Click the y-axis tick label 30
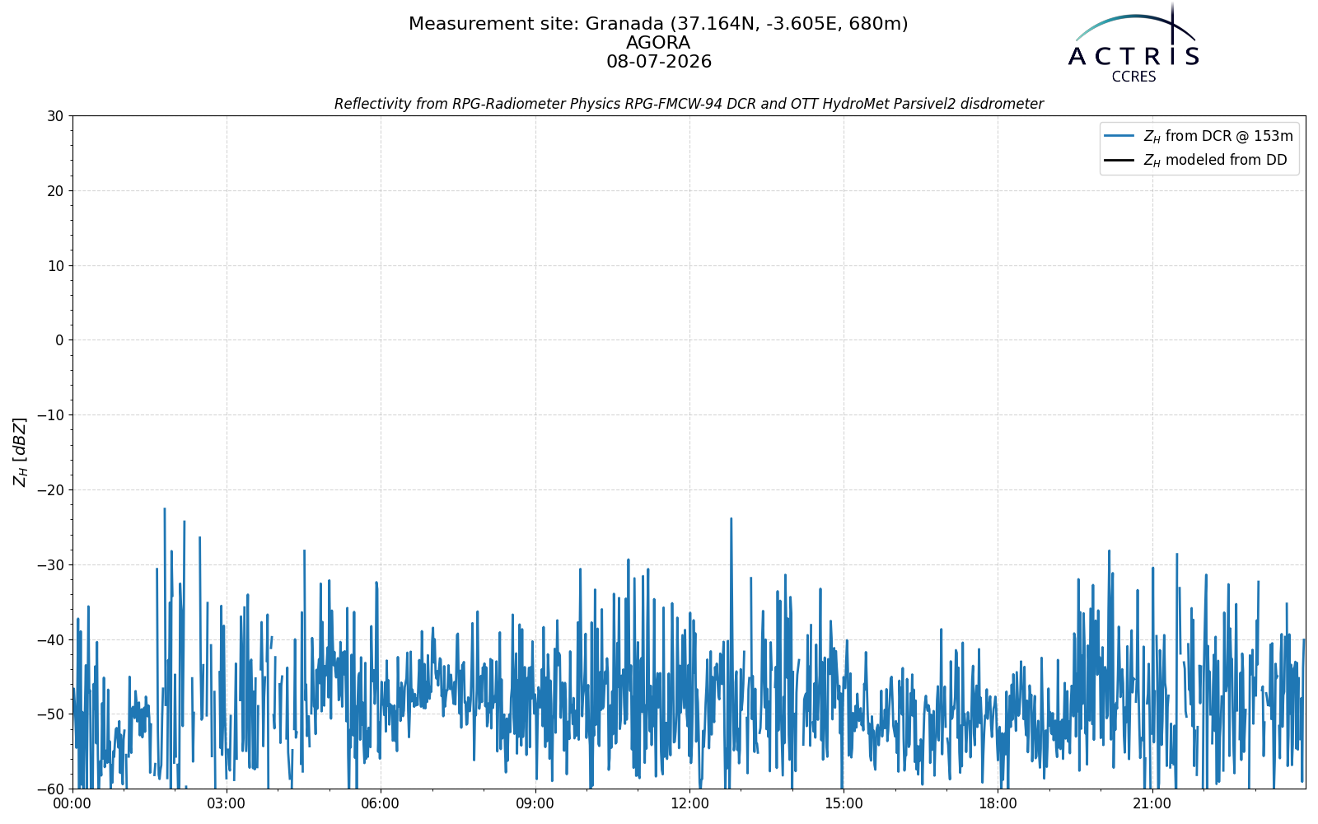Image resolution: width=1318 pixels, height=824 pixels. [x=55, y=116]
